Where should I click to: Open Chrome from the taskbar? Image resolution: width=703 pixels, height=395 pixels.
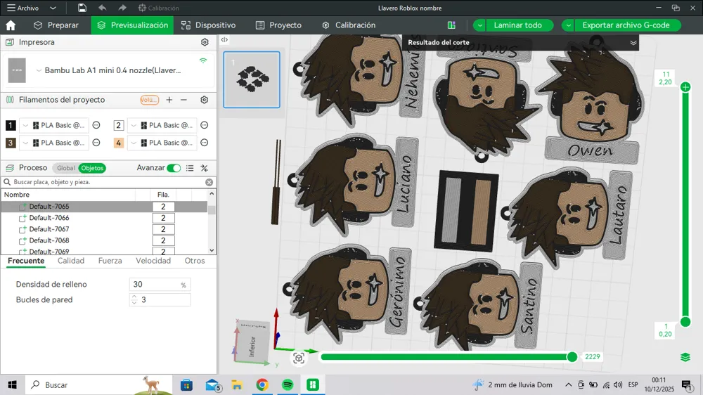click(262, 384)
